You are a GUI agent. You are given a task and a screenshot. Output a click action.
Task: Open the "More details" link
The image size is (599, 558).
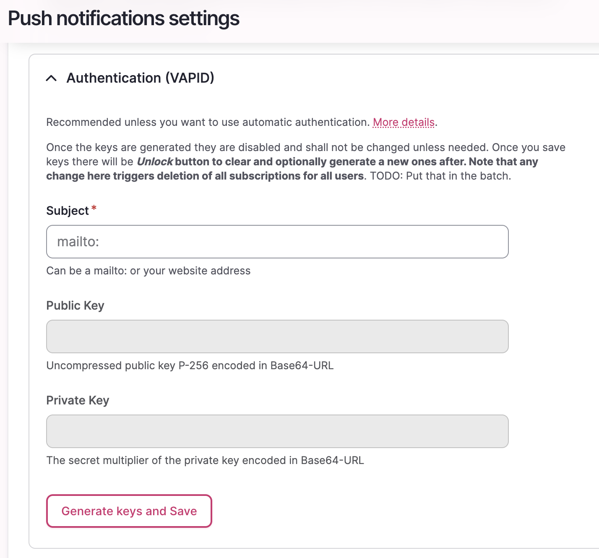(404, 122)
